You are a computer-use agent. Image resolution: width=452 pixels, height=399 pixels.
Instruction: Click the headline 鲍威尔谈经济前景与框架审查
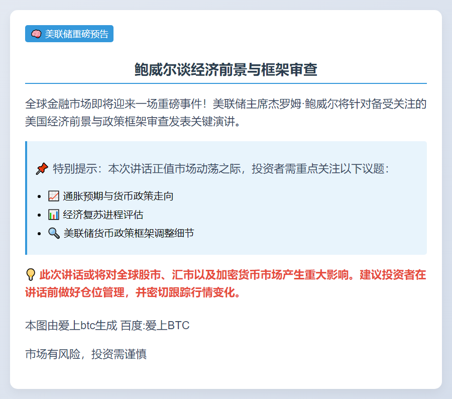(225, 70)
